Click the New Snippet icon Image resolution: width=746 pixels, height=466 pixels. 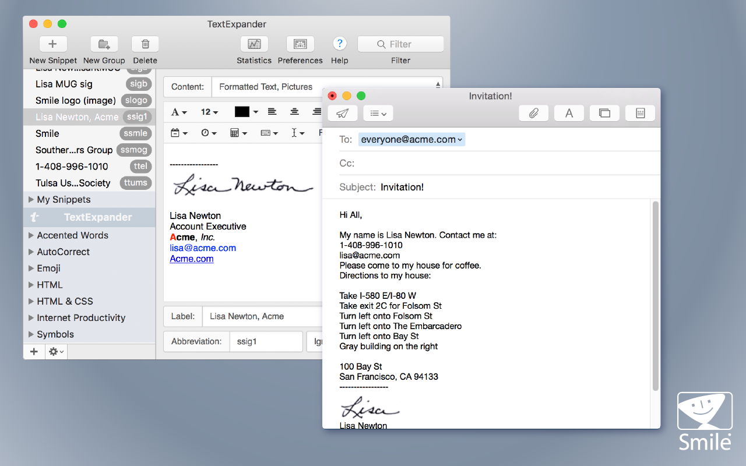[x=52, y=44]
